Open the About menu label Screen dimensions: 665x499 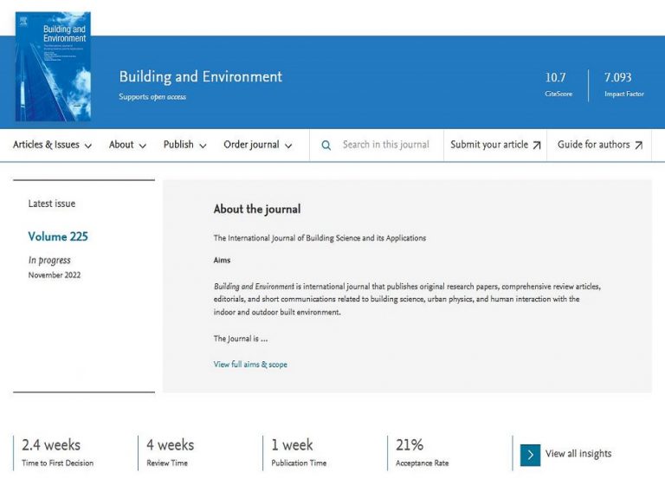121,145
